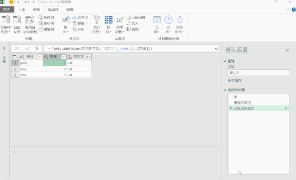Image resolution: width=296 pixels, height=180 pixels.
Task: Collapse the 属性 section
Action: [x=225, y=61]
